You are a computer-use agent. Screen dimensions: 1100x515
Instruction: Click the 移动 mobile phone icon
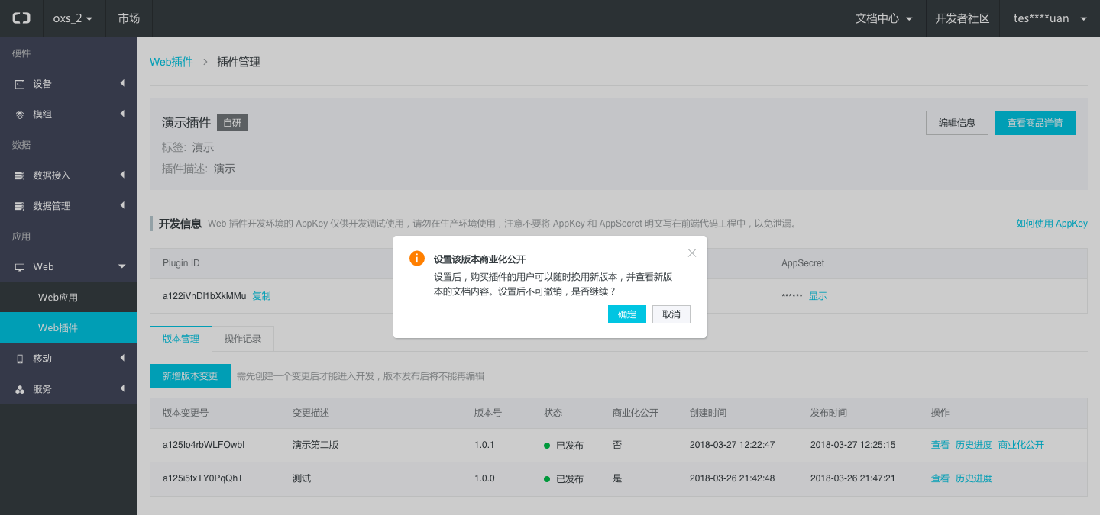tap(20, 359)
